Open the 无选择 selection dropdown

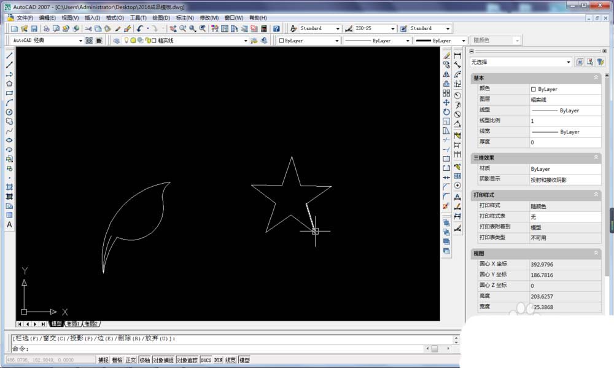[x=568, y=62]
